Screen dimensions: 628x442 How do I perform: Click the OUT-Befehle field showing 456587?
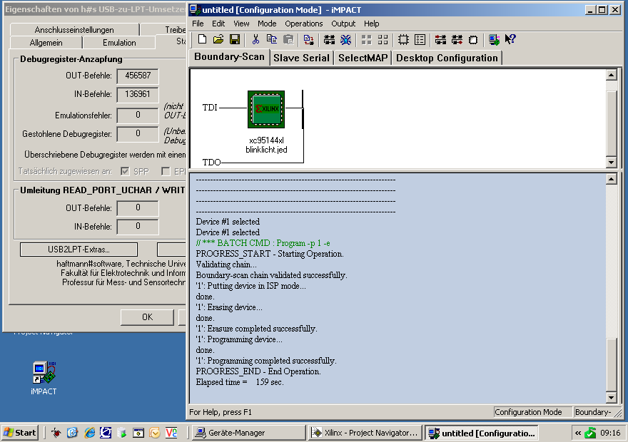[x=138, y=76]
